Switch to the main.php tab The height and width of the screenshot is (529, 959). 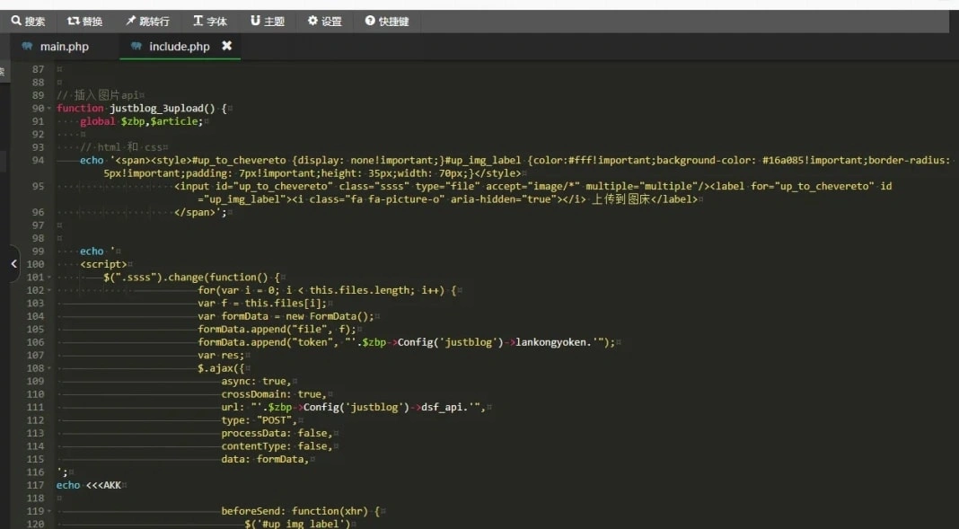tap(64, 47)
